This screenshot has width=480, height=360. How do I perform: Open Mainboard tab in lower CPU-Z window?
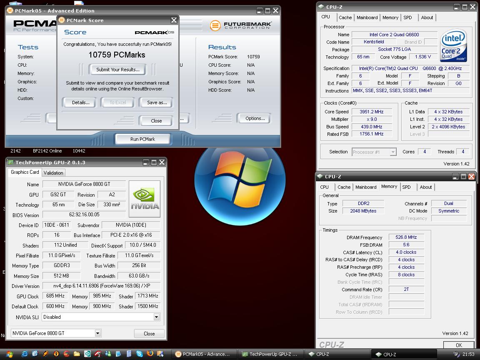click(x=366, y=187)
